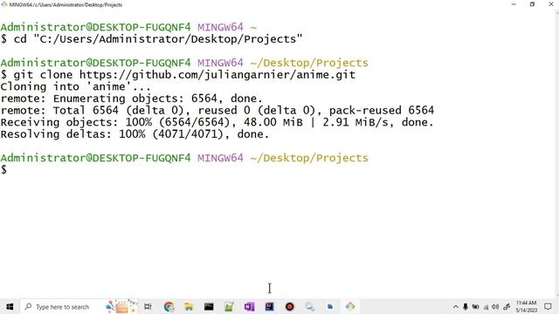The image size is (559, 314).
Task: Click the MINGW64 window title icon
Action: click(3, 4)
